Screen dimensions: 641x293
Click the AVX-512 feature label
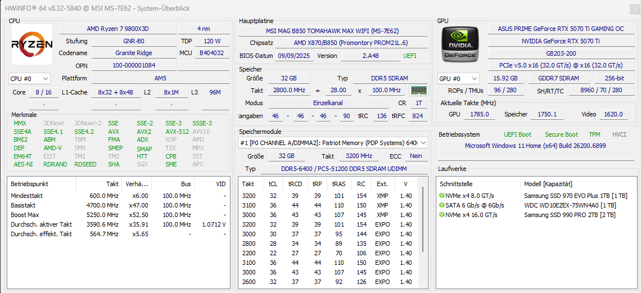coord(177,132)
